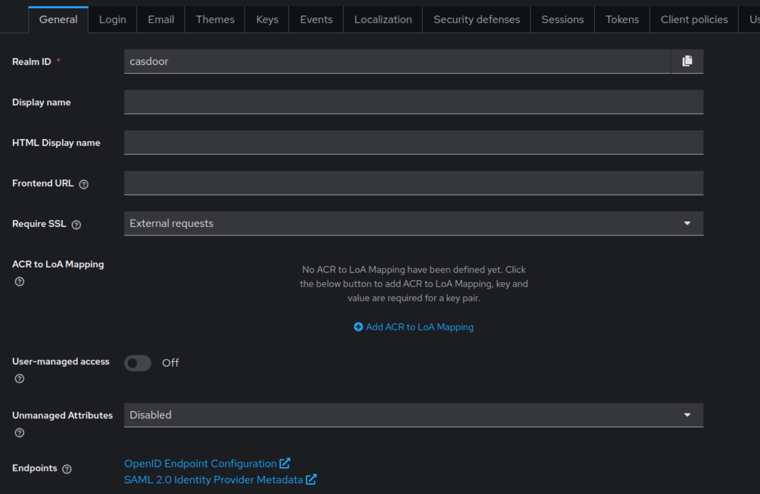The height and width of the screenshot is (494, 760).
Task: Open the ACR to LoA Mapping help icon
Action: coord(19,281)
